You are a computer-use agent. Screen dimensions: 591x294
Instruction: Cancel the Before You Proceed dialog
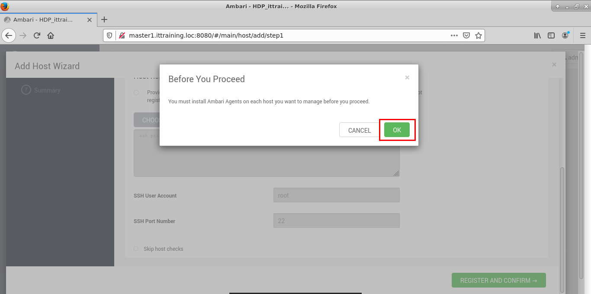tap(359, 130)
